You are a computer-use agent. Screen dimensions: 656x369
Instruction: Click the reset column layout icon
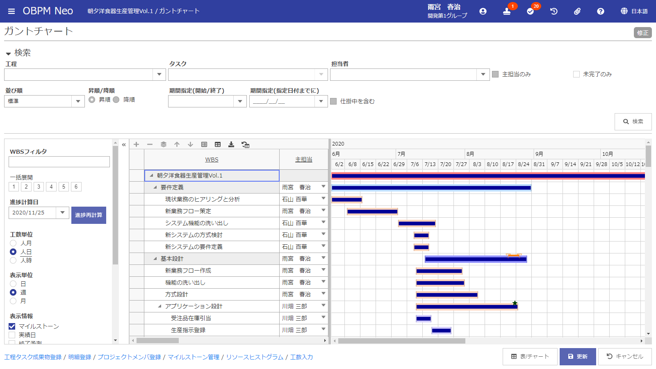pos(245,144)
